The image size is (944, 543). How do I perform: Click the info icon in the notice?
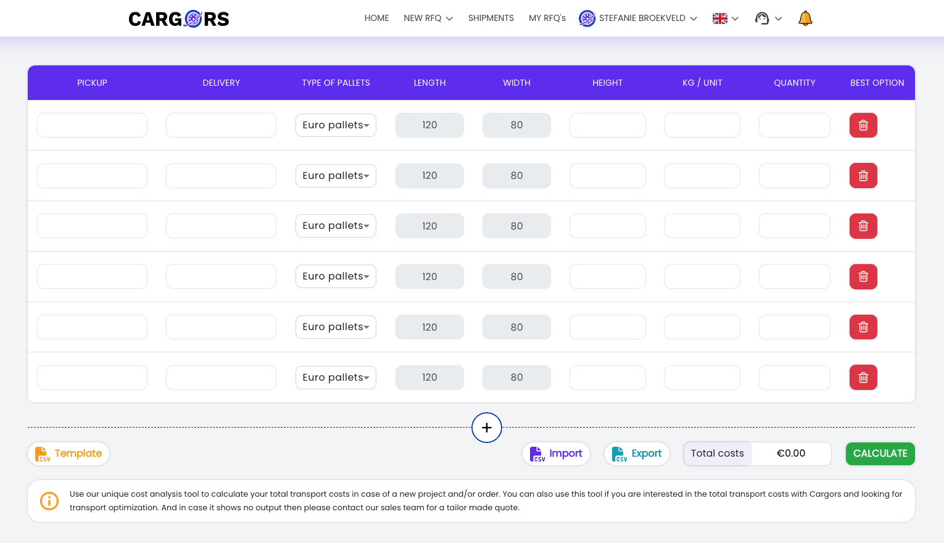point(49,501)
